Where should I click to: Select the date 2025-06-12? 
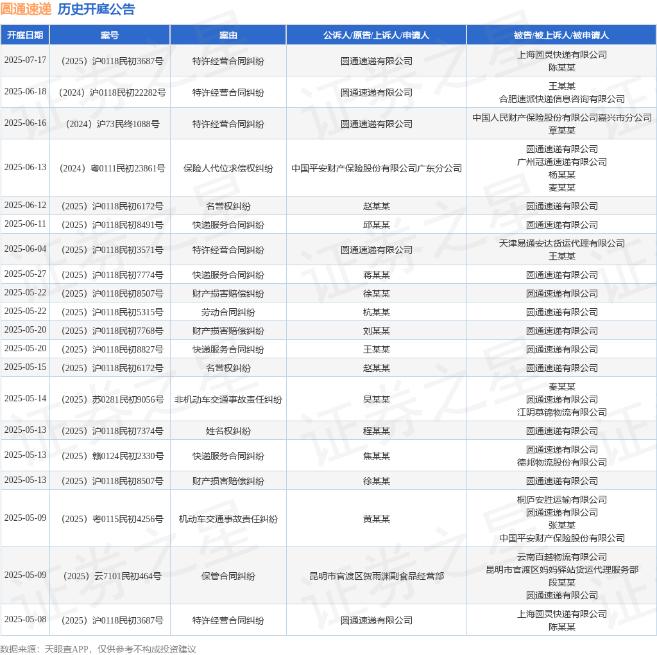pos(25,205)
